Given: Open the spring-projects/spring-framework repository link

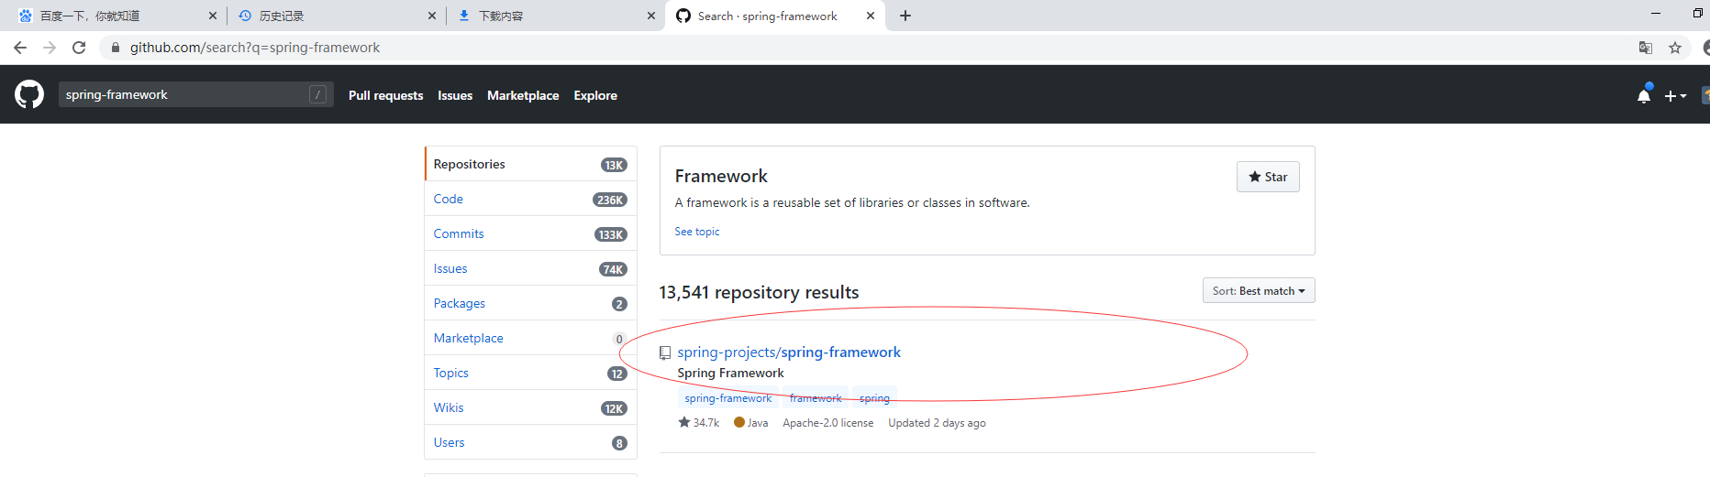Looking at the screenshot, I should [x=789, y=352].
